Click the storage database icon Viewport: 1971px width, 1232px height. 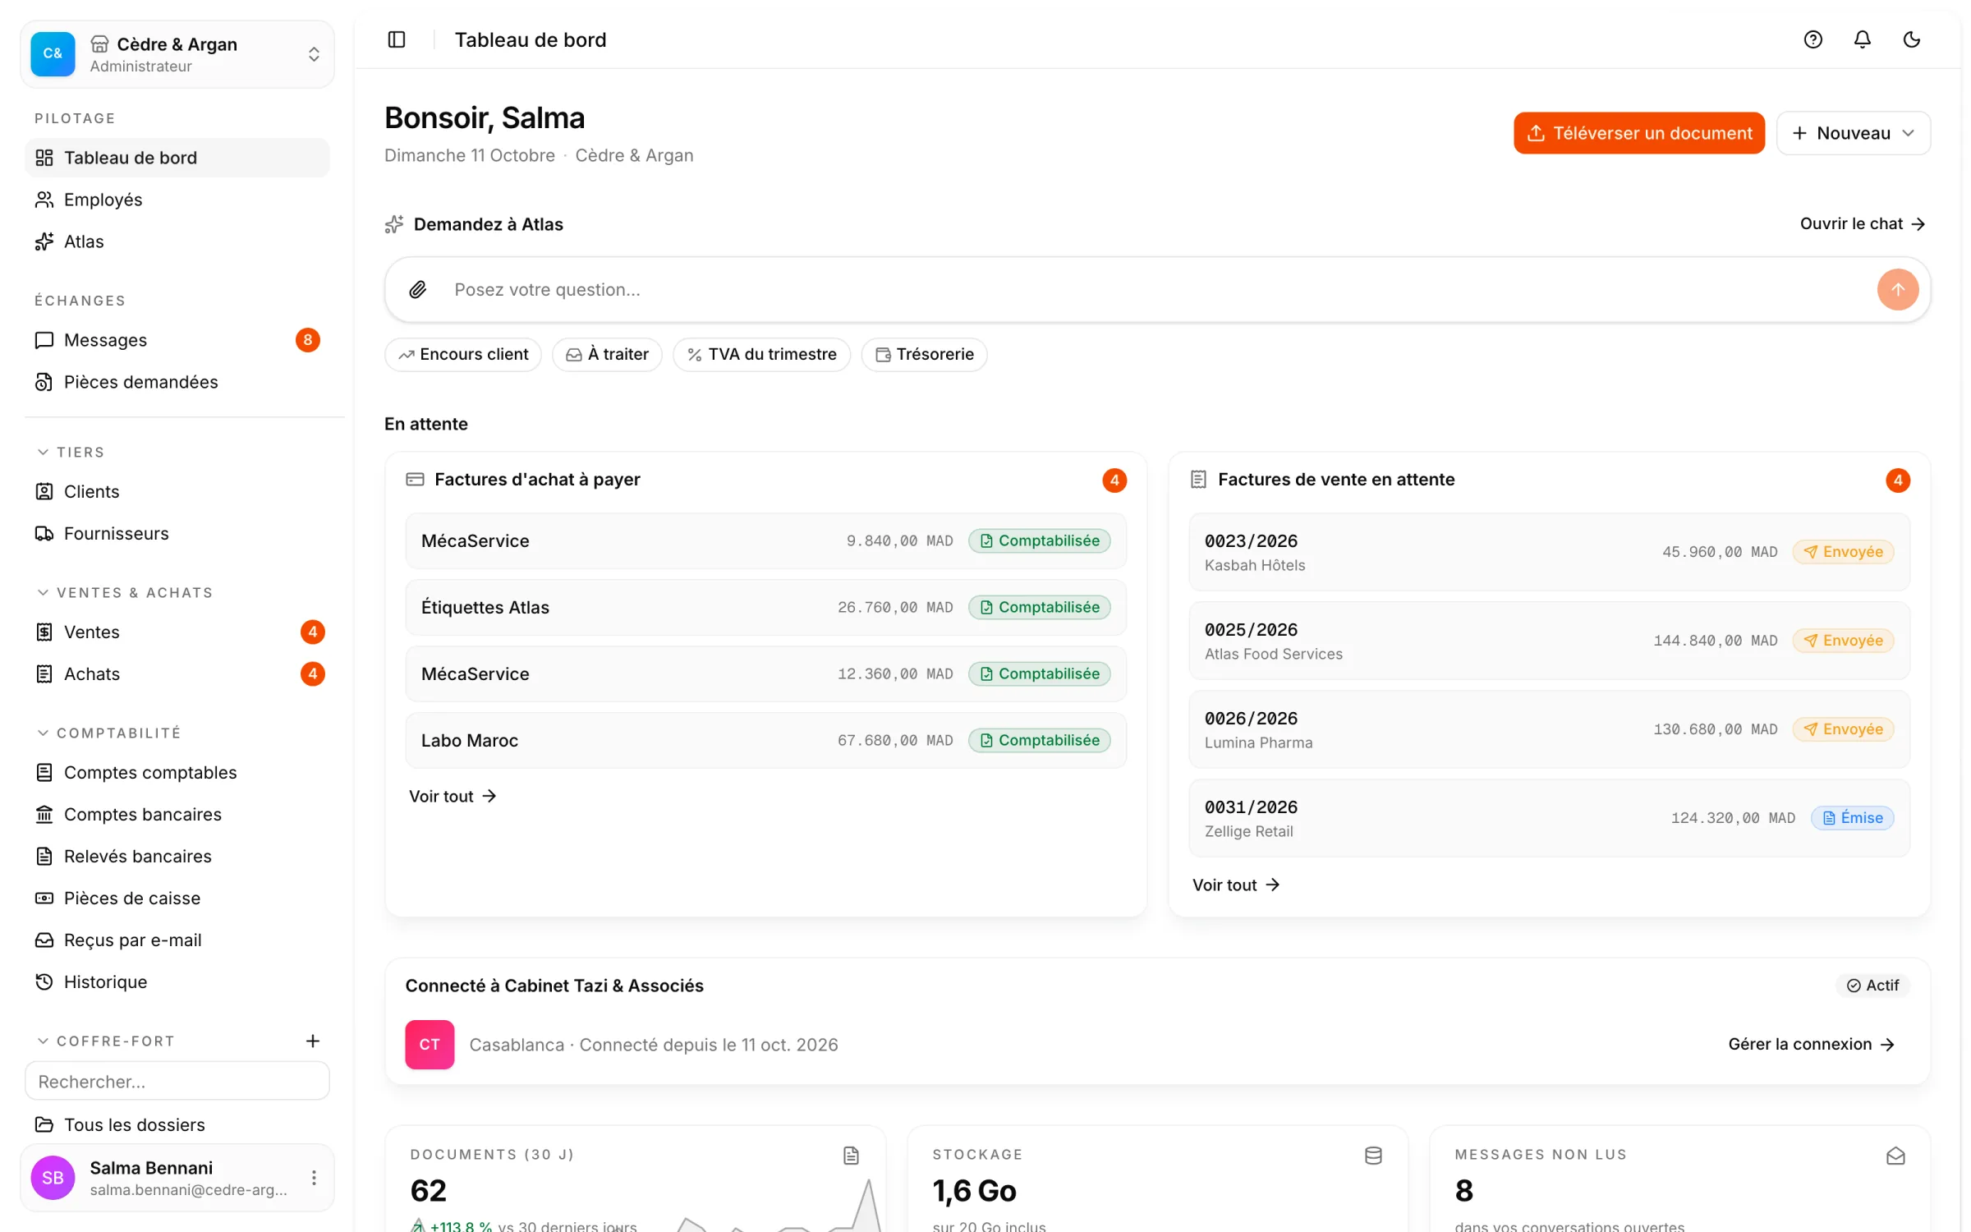pyautogui.click(x=1373, y=1156)
